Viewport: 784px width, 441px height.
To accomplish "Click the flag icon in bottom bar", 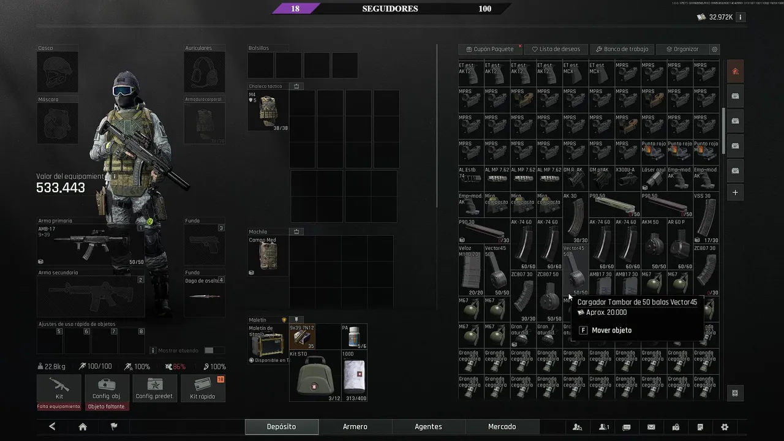I will [113, 427].
